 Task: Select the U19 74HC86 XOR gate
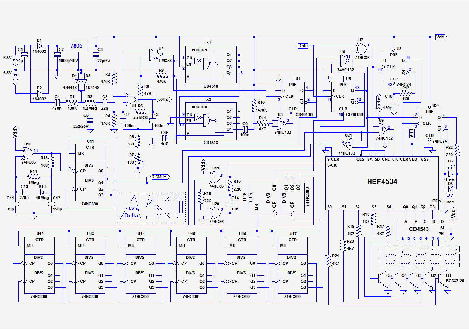[x=216, y=178]
